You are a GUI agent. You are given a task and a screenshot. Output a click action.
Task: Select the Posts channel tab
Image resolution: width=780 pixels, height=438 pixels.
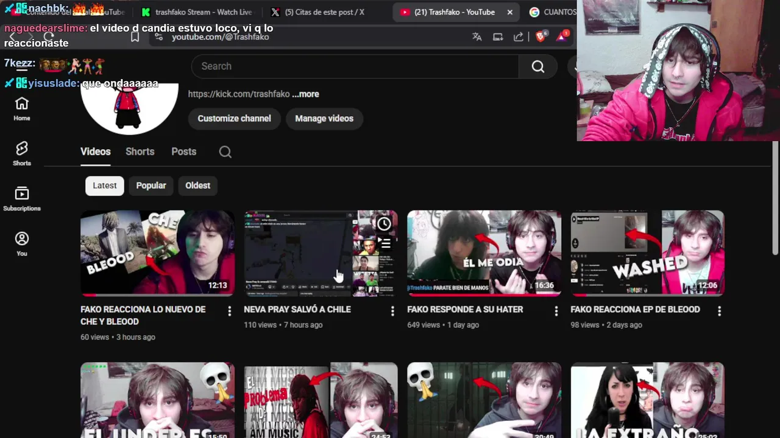(184, 152)
